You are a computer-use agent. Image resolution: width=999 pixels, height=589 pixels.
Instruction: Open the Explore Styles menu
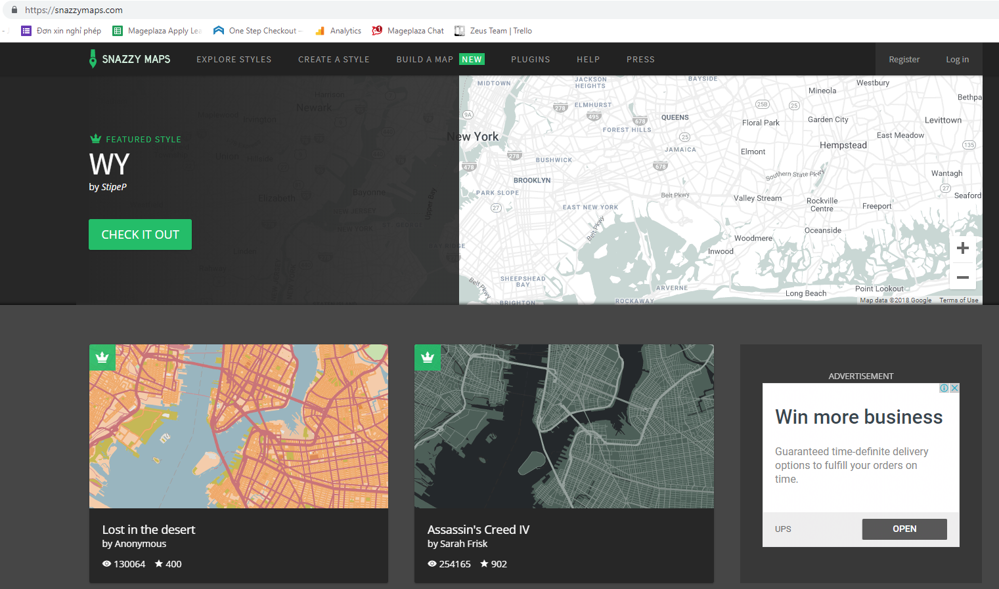[x=234, y=60]
